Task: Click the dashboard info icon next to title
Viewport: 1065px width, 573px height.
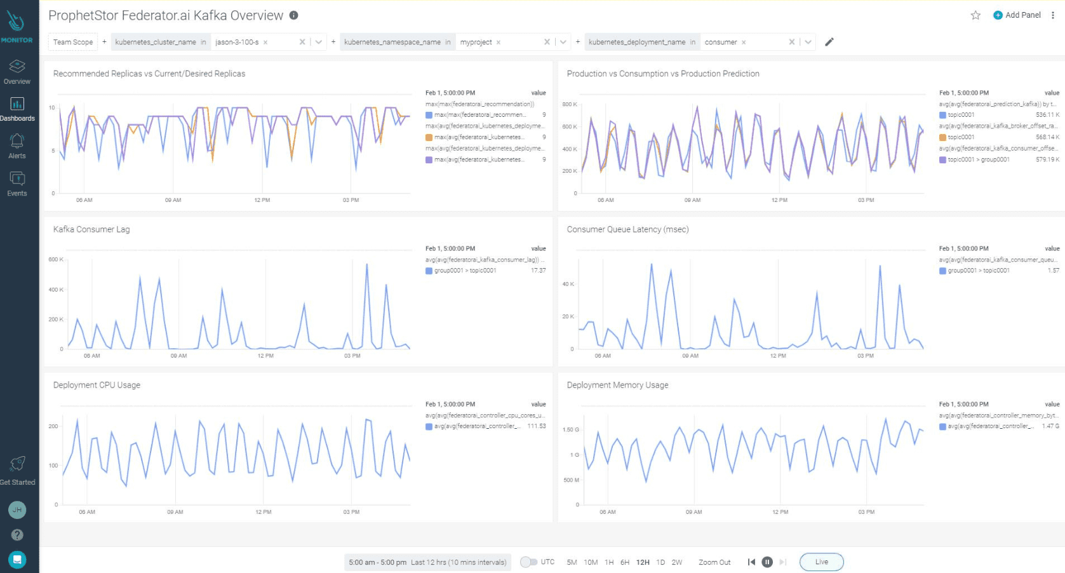Action: [293, 15]
